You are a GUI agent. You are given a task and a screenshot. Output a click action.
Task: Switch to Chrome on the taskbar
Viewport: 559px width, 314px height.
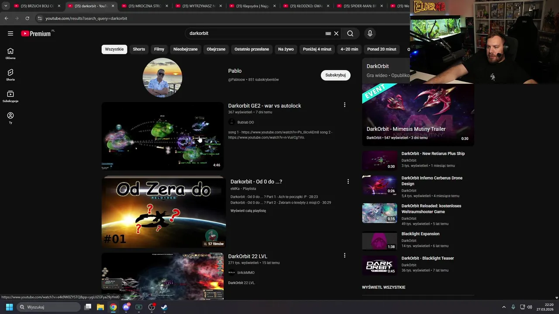coord(113,307)
